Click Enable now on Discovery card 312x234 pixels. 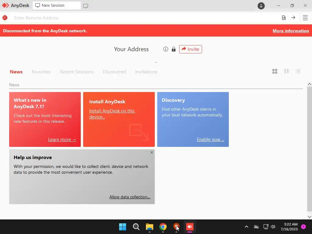211,140
